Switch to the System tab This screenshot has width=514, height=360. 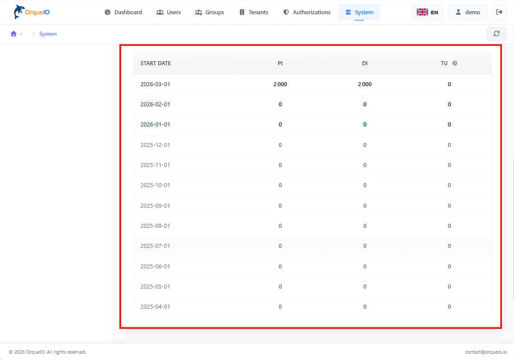tap(359, 12)
